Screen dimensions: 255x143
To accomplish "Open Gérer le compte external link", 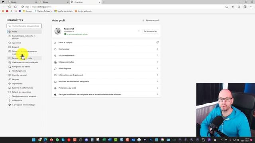I will click(x=157, y=43).
